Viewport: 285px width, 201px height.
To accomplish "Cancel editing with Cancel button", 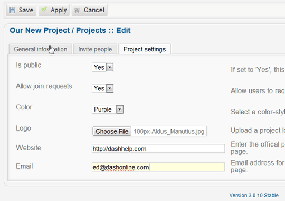I will [89, 10].
